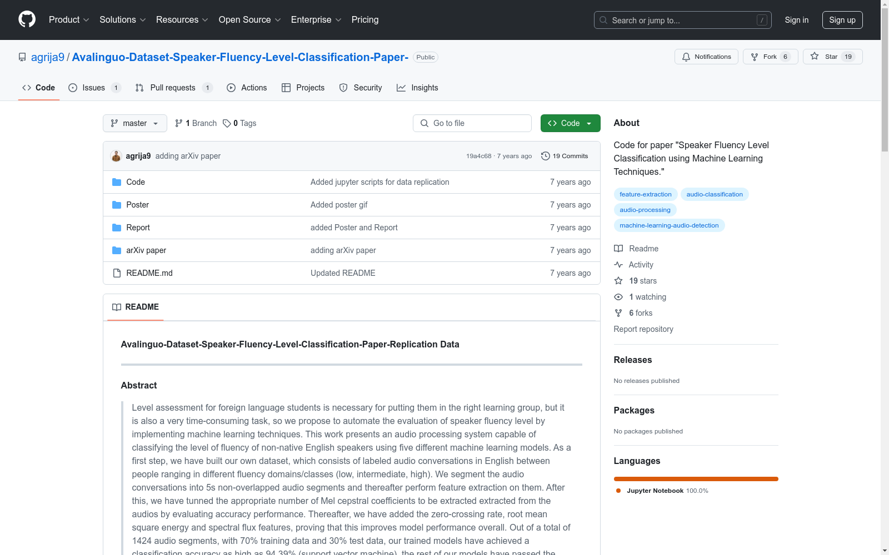Screen dimensions: 889x555
Task: Click the Report folder icon
Action: (x=117, y=228)
